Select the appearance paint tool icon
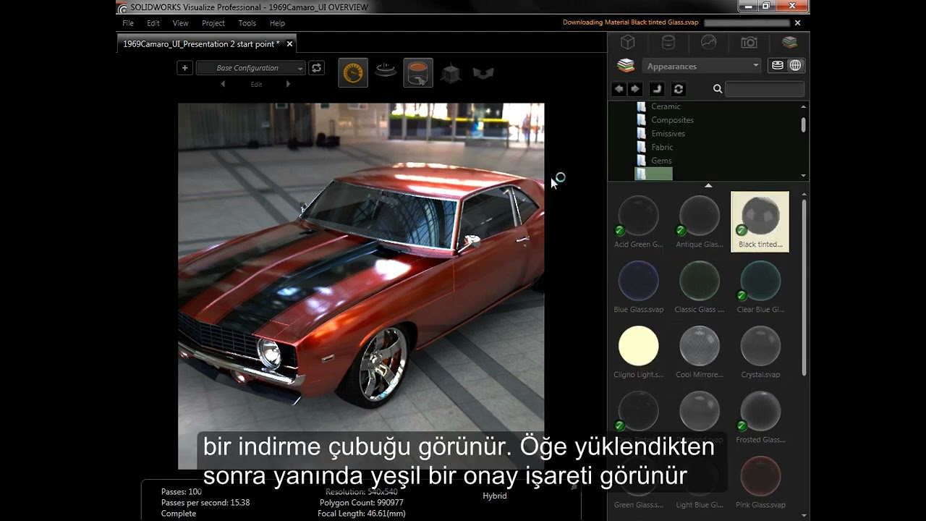The image size is (926, 521). tap(418, 72)
